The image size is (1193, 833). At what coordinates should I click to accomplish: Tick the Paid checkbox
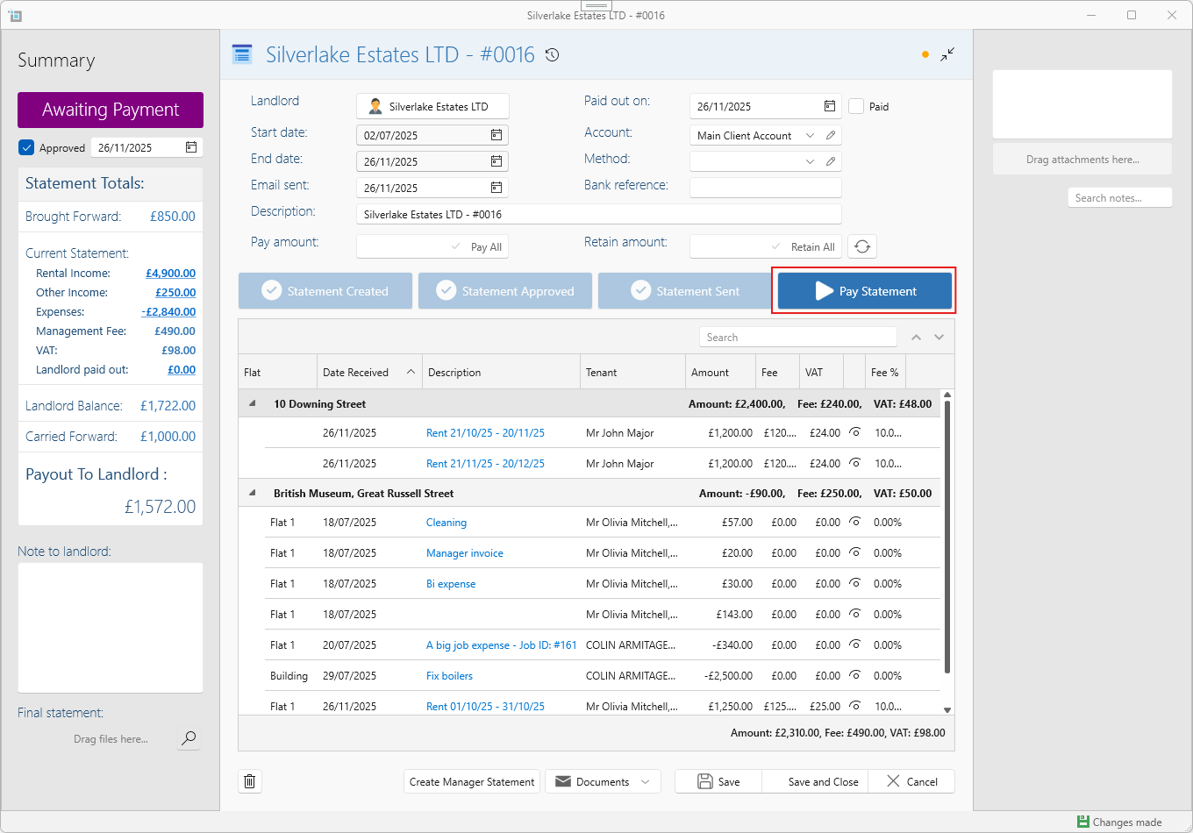click(x=857, y=106)
